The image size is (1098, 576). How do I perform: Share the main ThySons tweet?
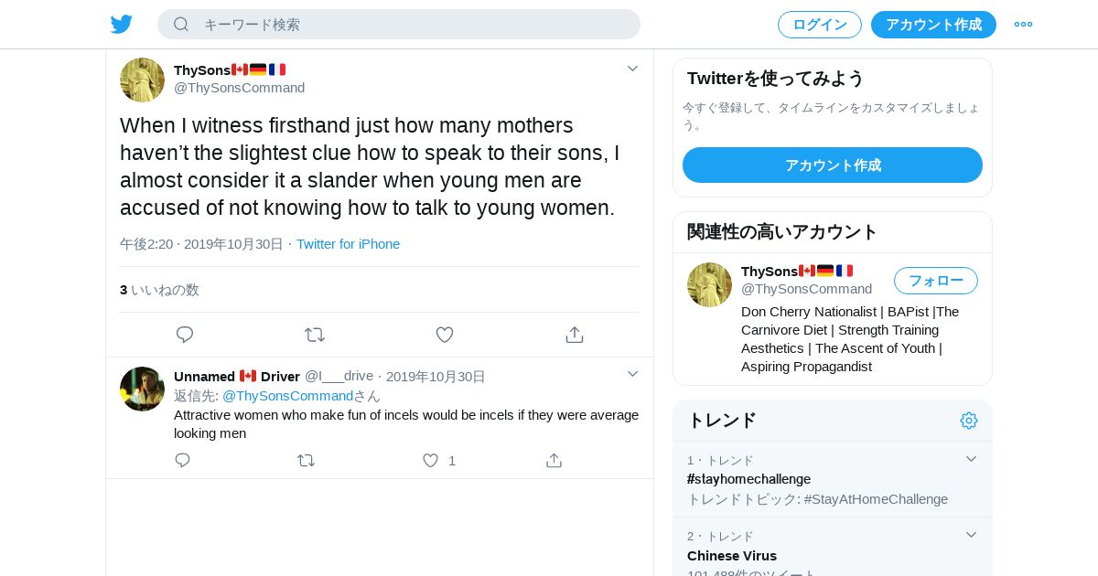pos(575,335)
